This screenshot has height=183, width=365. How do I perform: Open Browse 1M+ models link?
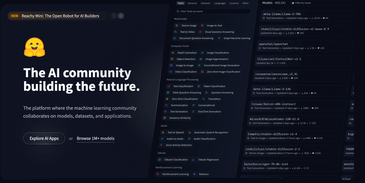(x=96, y=139)
